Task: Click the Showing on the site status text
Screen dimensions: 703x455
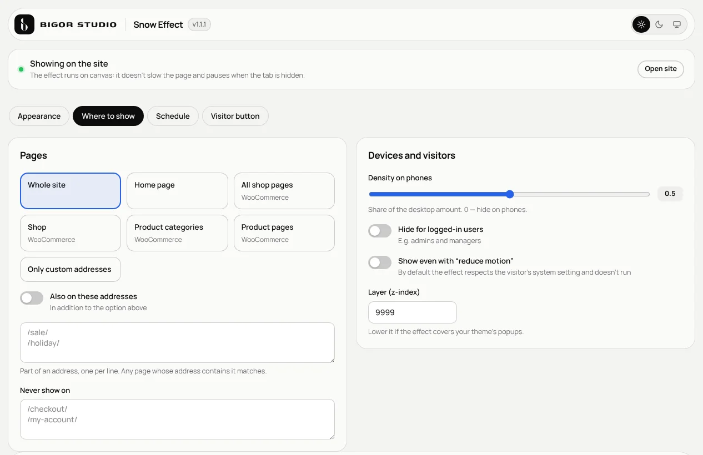Action: (69, 64)
